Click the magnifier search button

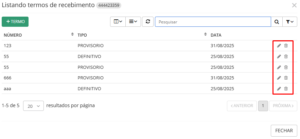coord(277,22)
